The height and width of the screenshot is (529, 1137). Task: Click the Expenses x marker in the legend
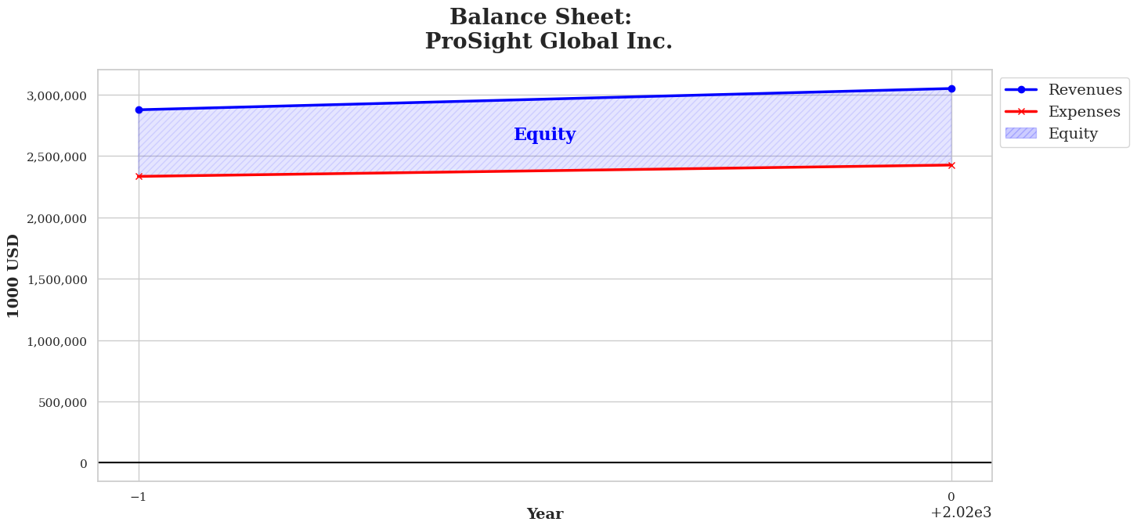click(x=1021, y=112)
